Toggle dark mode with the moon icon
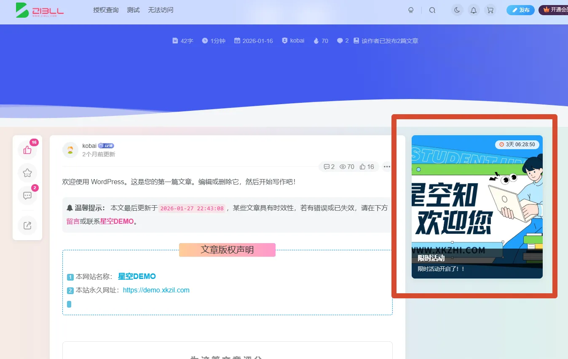 [457, 10]
